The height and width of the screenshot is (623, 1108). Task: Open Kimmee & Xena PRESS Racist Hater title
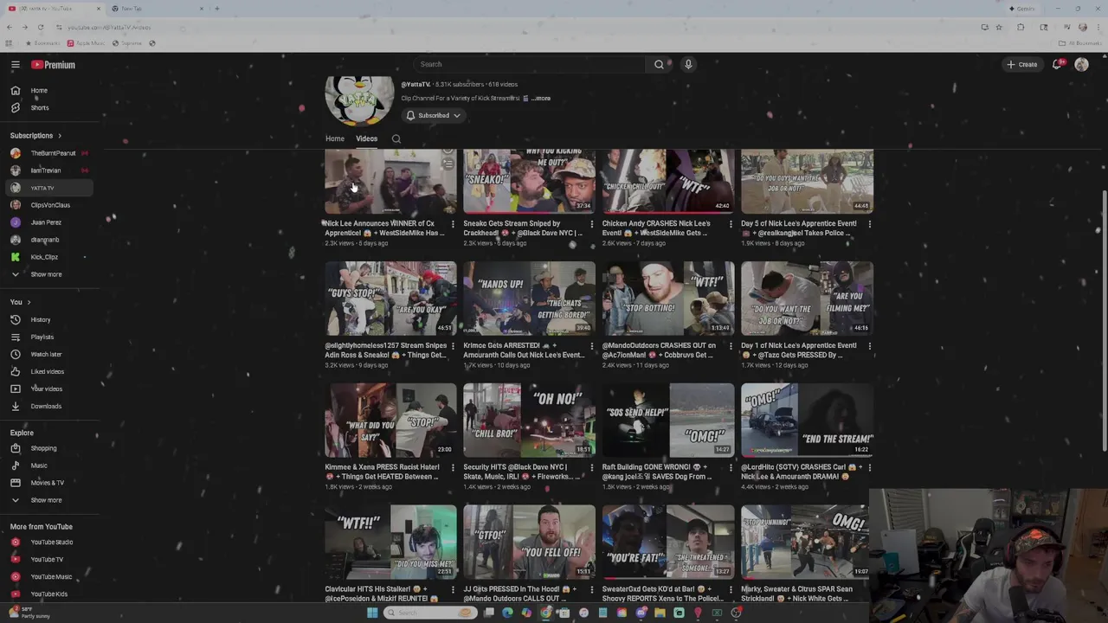click(383, 472)
